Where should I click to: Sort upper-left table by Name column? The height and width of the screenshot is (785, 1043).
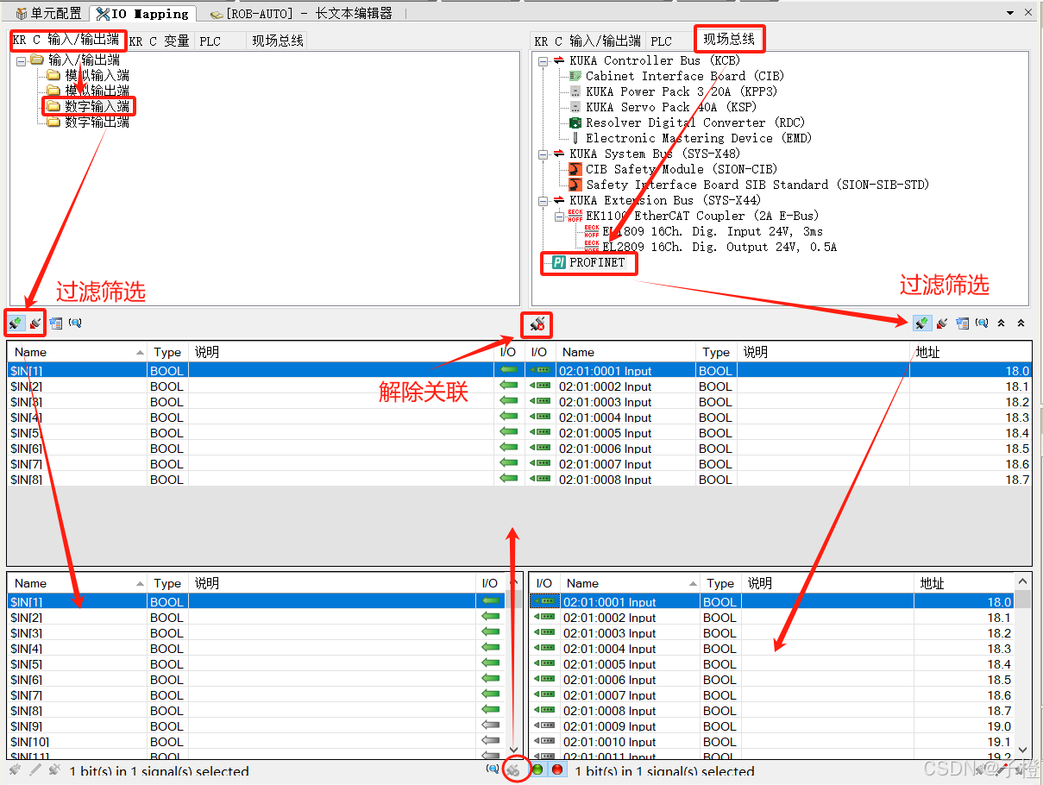(78, 352)
